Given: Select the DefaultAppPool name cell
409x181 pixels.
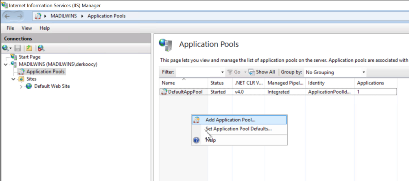Looking at the screenshot, I should tap(185, 92).
